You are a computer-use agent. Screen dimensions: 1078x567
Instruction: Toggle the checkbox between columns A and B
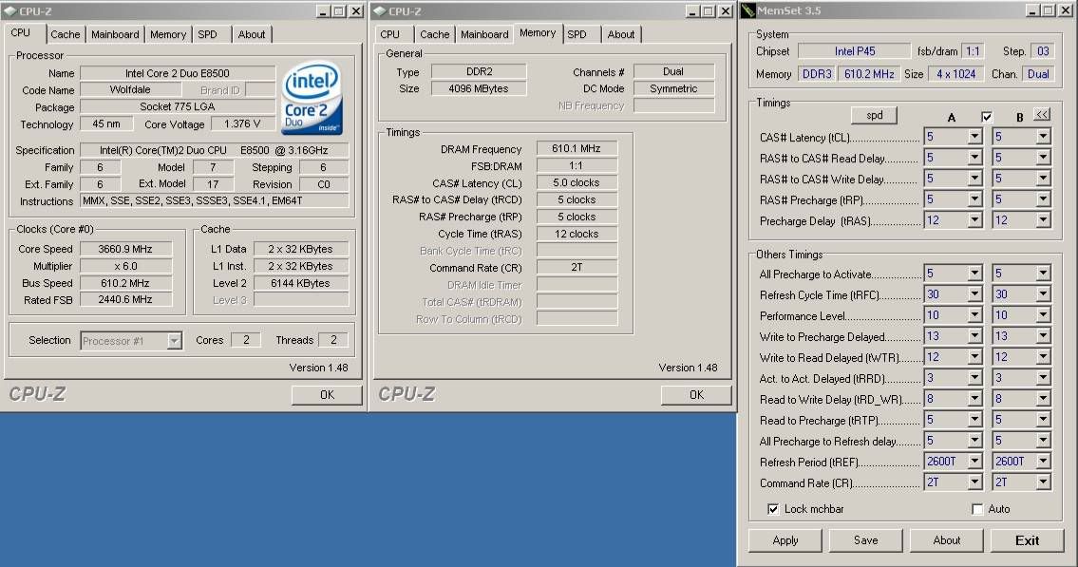coord(987,117)
